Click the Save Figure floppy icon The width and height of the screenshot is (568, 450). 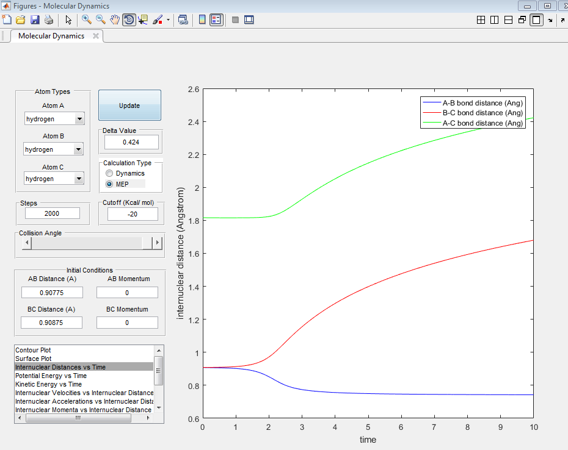click(35, 20)
